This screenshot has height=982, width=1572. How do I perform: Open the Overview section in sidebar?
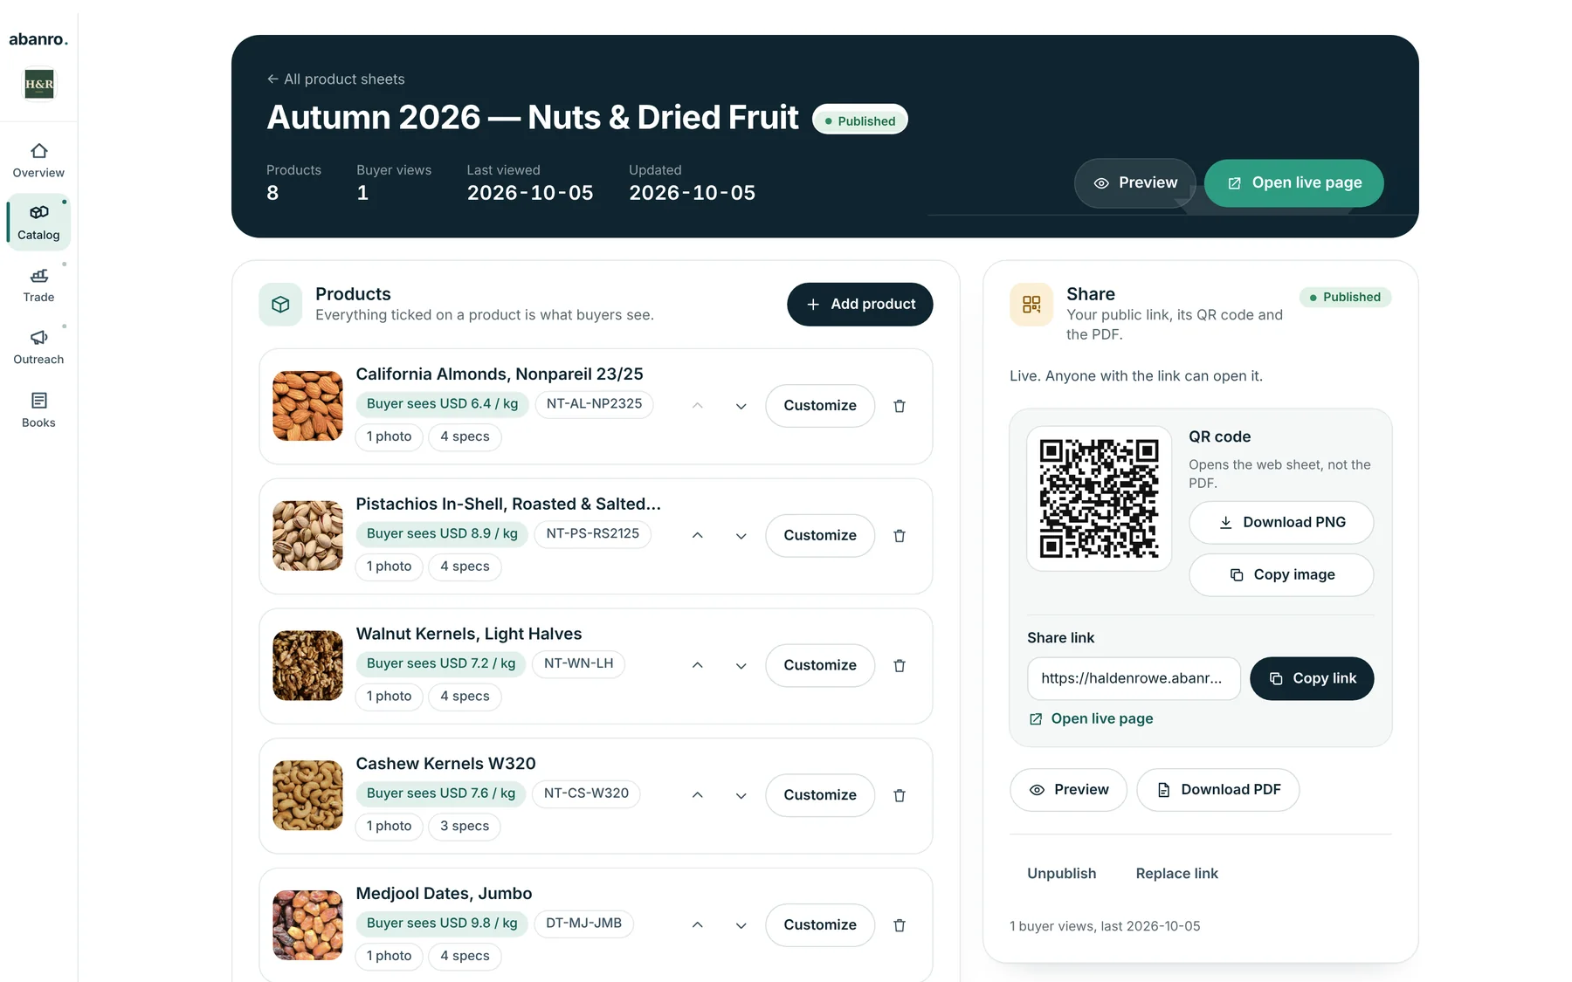pyautogui.click(x=38, y=161)
